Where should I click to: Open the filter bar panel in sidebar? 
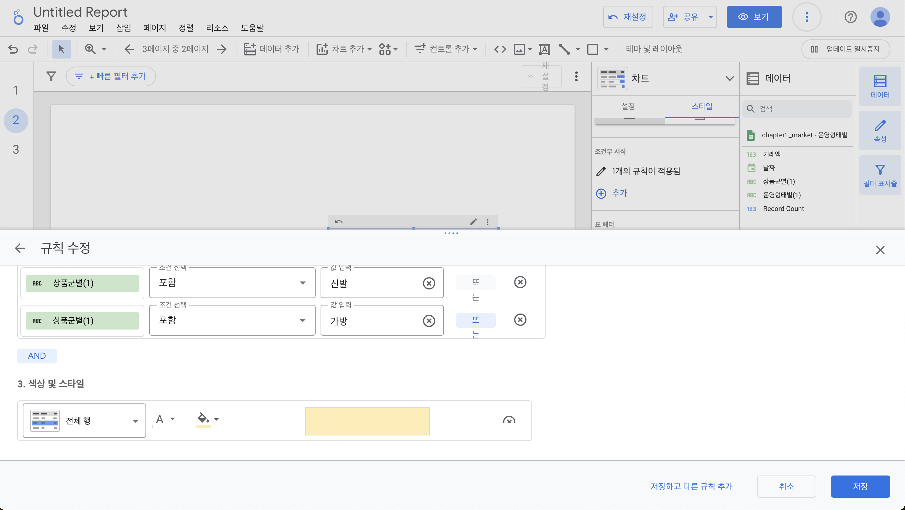click(x=880, y=175)
